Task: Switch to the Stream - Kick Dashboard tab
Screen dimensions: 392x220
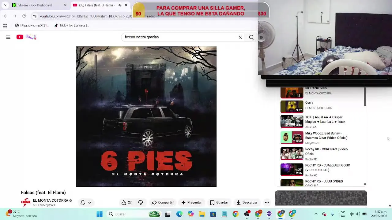Action: (39, 5)
